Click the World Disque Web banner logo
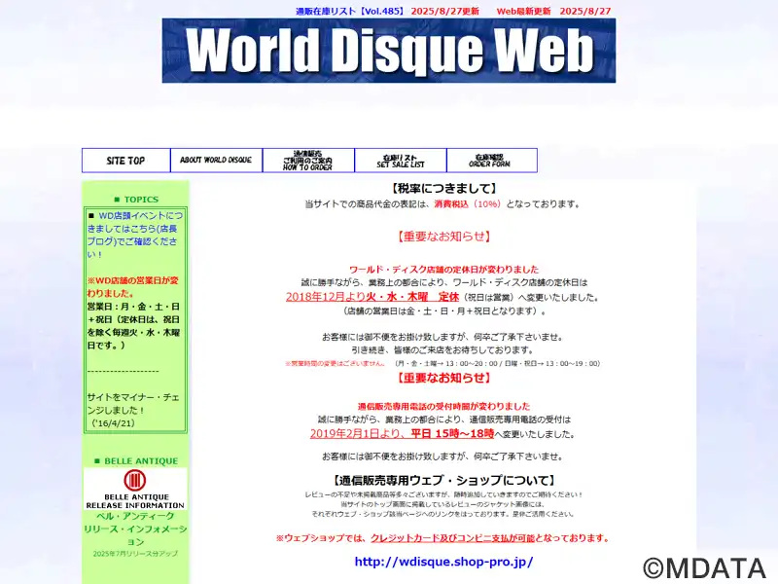This screenshot has width=778, height=584. click(388, 51)
